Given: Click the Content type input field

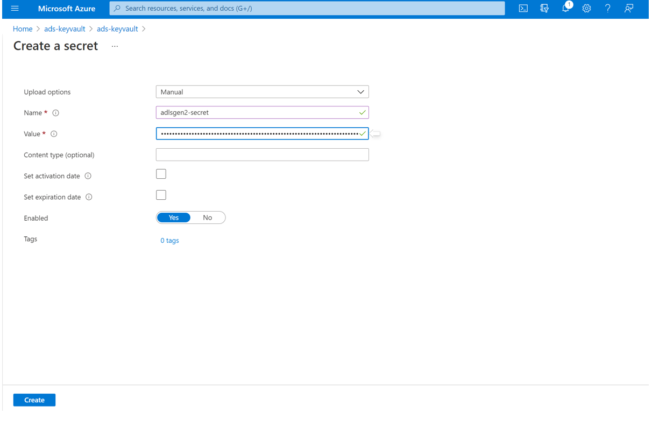Looking at the screenshot, I should [x=262, y=154].
